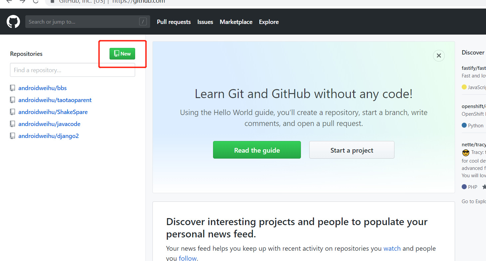
Task: Reload the page with browser refresh icon
Action: 36,1
